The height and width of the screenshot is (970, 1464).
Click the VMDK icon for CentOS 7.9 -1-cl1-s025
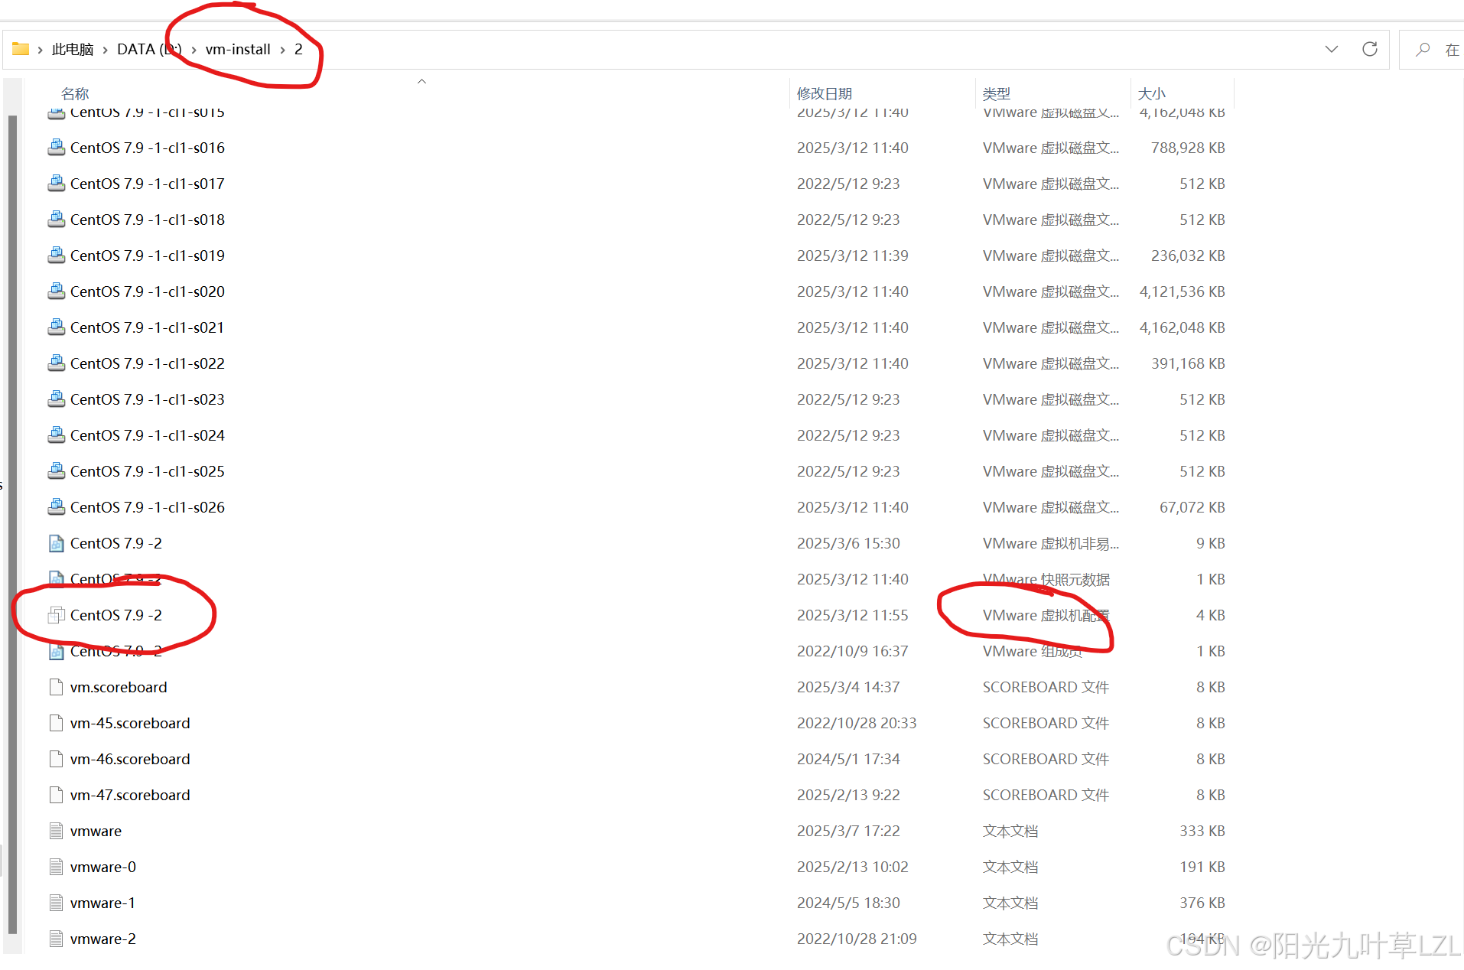tap(56, 471)
